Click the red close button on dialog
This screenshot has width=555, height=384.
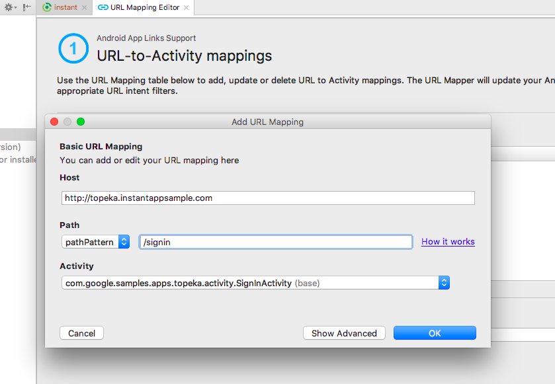point(54,122)
